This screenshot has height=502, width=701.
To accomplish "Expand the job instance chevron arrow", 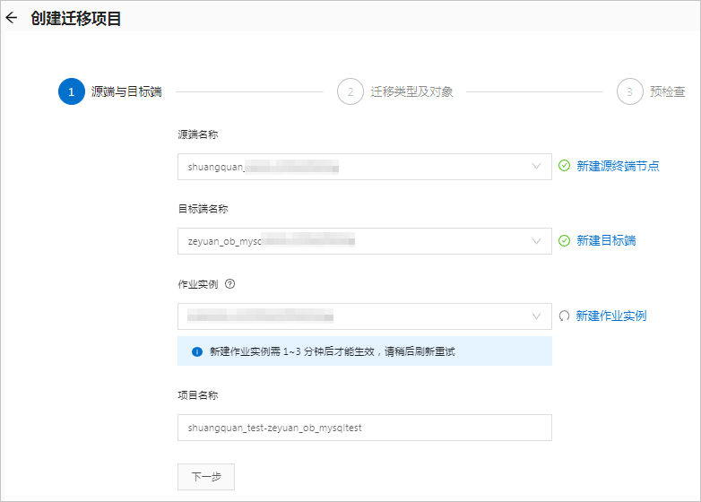I will tap(536, 316).
